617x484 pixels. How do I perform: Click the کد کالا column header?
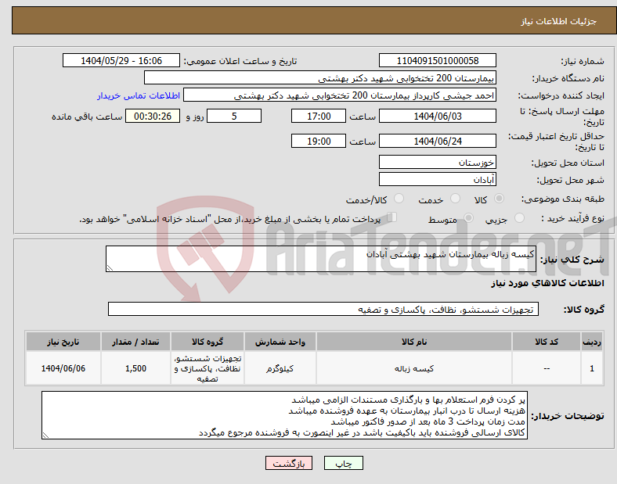click(x=547, y=342)
